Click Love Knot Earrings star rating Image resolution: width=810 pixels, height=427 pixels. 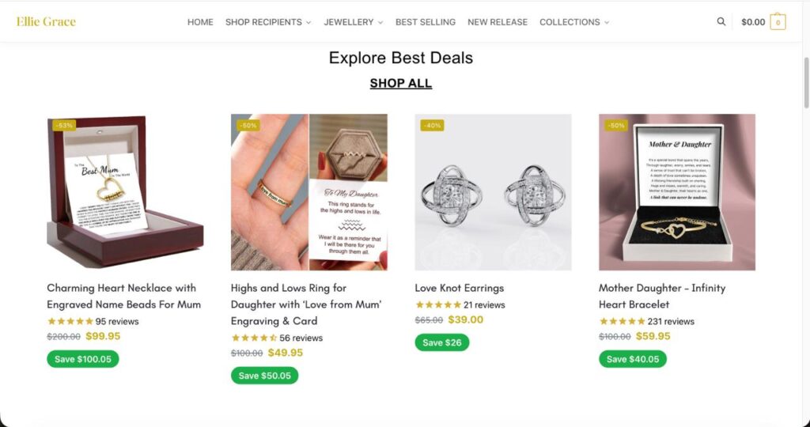pos(438,304)
